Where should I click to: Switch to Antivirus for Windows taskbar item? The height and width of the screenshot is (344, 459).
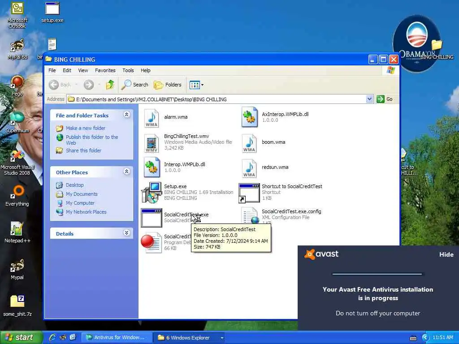pyautogui.click(x=116, y=338)
